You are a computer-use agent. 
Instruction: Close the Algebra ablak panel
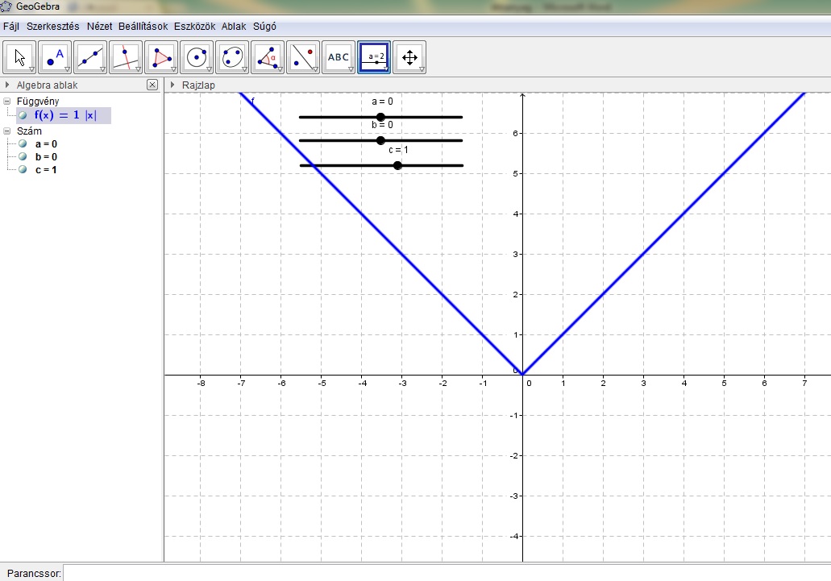click(152, 85)
